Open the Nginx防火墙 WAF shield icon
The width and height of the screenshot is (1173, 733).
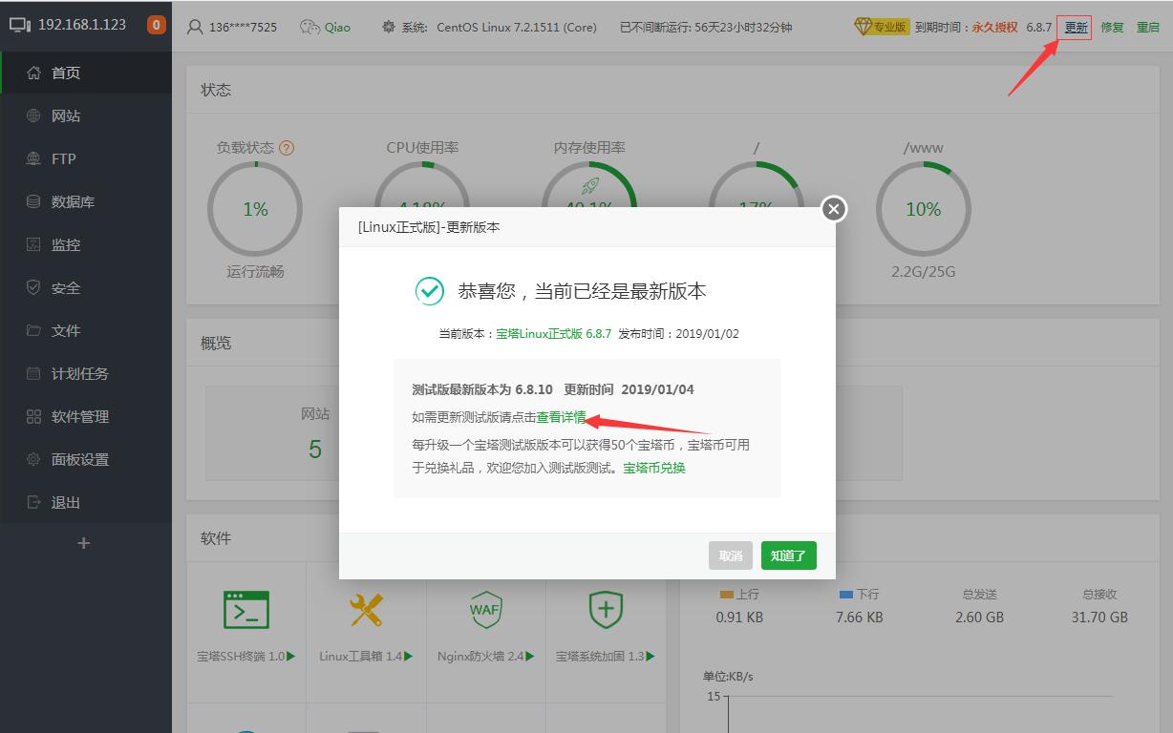pyautogui.click(x=485, y=609)
